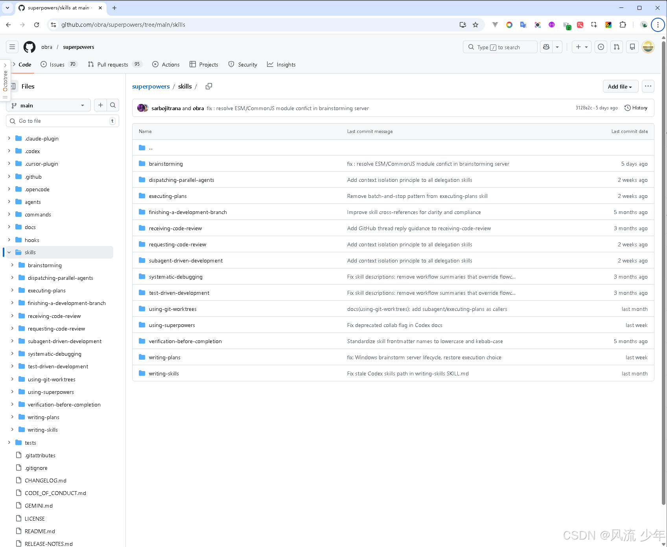The image size is (667, 547).
Task: Expand the writing-skills tree subfolder
Action: coord(12,430)
